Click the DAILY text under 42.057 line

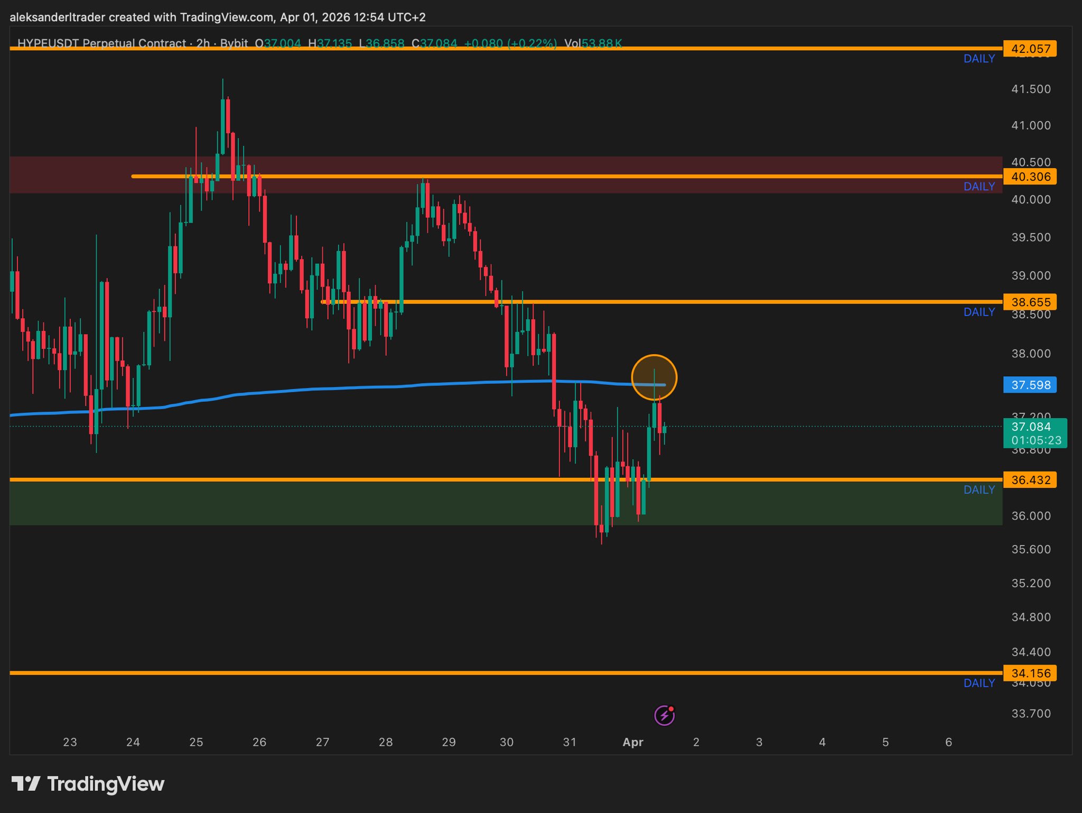coord(979,59)
